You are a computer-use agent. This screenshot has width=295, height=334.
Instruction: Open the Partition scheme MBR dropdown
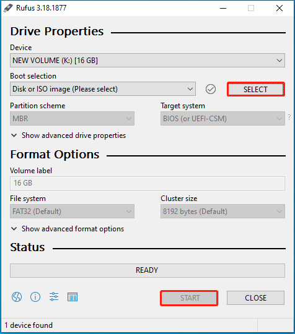(x=72, y=118)
